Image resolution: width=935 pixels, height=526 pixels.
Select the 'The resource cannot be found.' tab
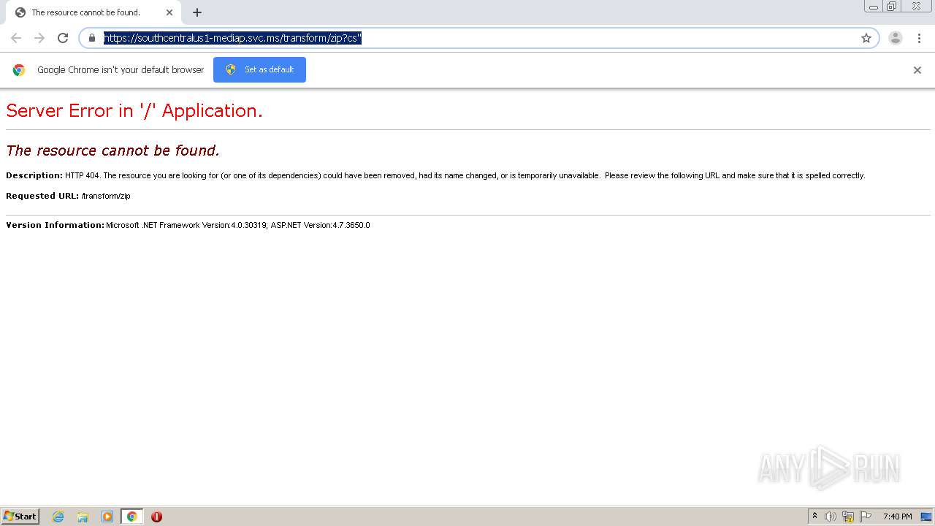pyautogui.click(x=93, y=12)
